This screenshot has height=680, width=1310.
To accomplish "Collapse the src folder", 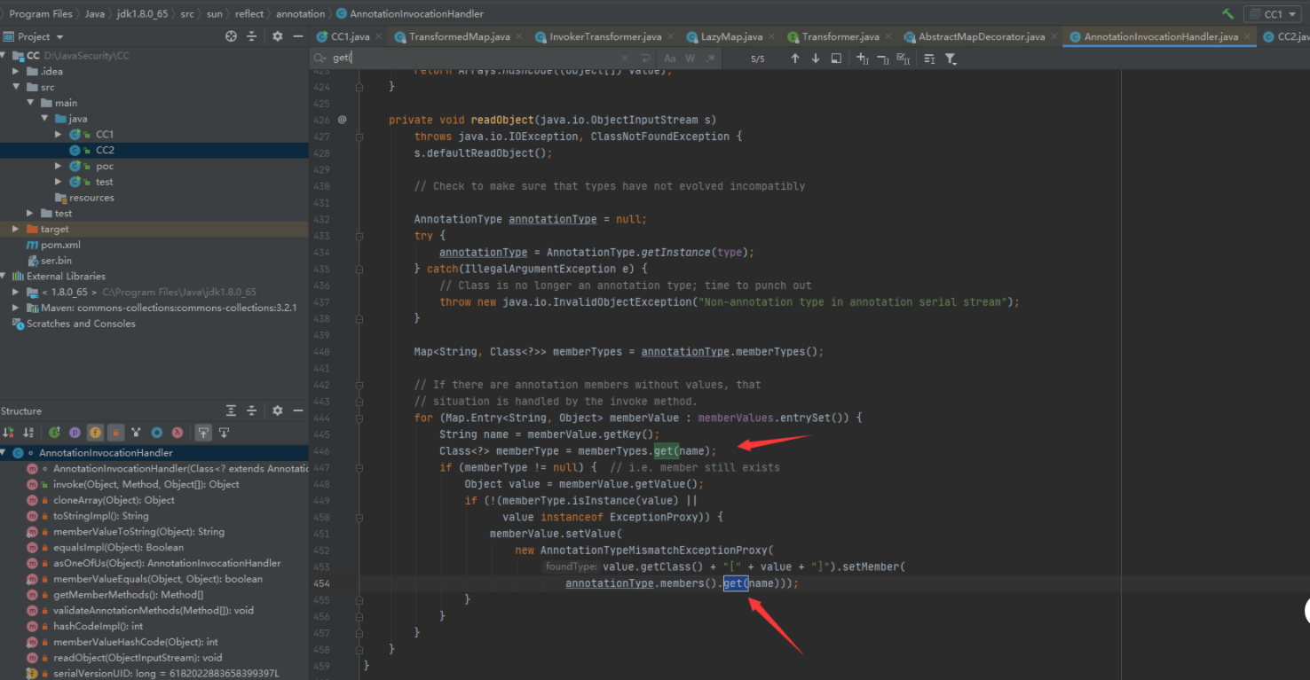I will coord(17,87).
